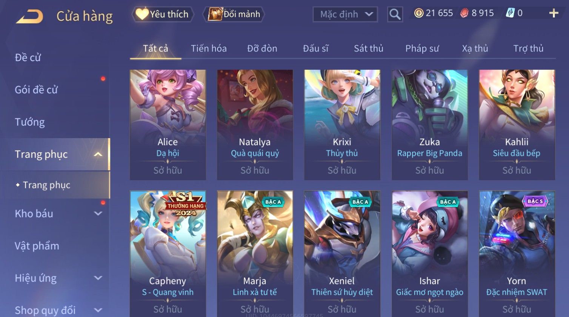Switch to the Sát thủ tab

pyautogui.click(x=368, y=48)
